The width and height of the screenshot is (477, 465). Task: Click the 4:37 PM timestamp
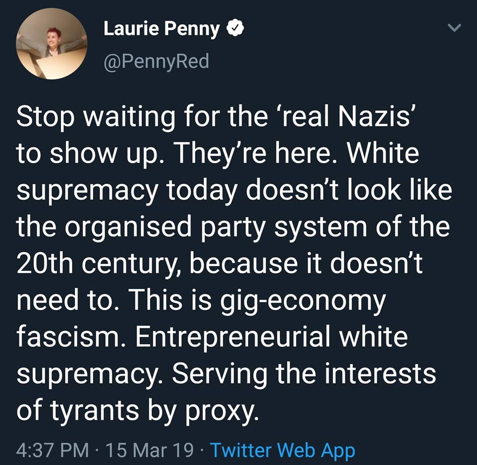52,450
